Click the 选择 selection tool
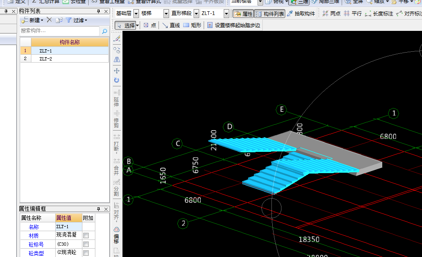The width and height of the screenshot is (422, 257). pyautogui.click(x=125, y=25)
